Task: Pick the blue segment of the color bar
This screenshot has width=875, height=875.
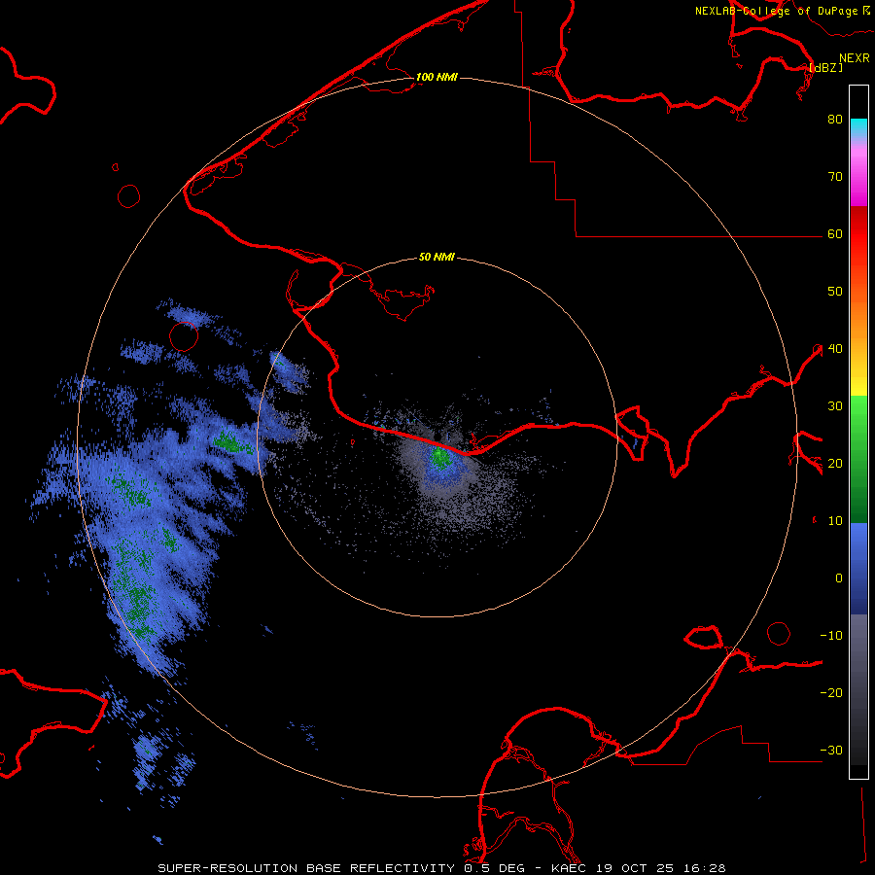Action: tap(858, 569)
